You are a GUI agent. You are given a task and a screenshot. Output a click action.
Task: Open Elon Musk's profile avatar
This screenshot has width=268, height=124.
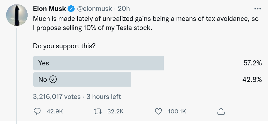(x=17, y=15)
